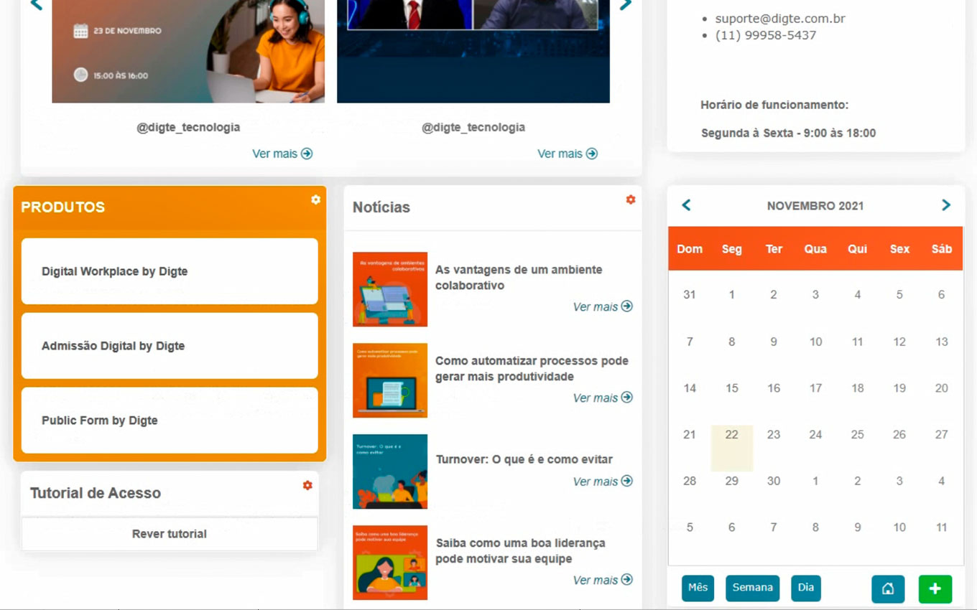The width and height of the screenshot is (977, 610).
Task: Click the Notícias panel heading
Action: pyautogui.click(x=381, y=207)
